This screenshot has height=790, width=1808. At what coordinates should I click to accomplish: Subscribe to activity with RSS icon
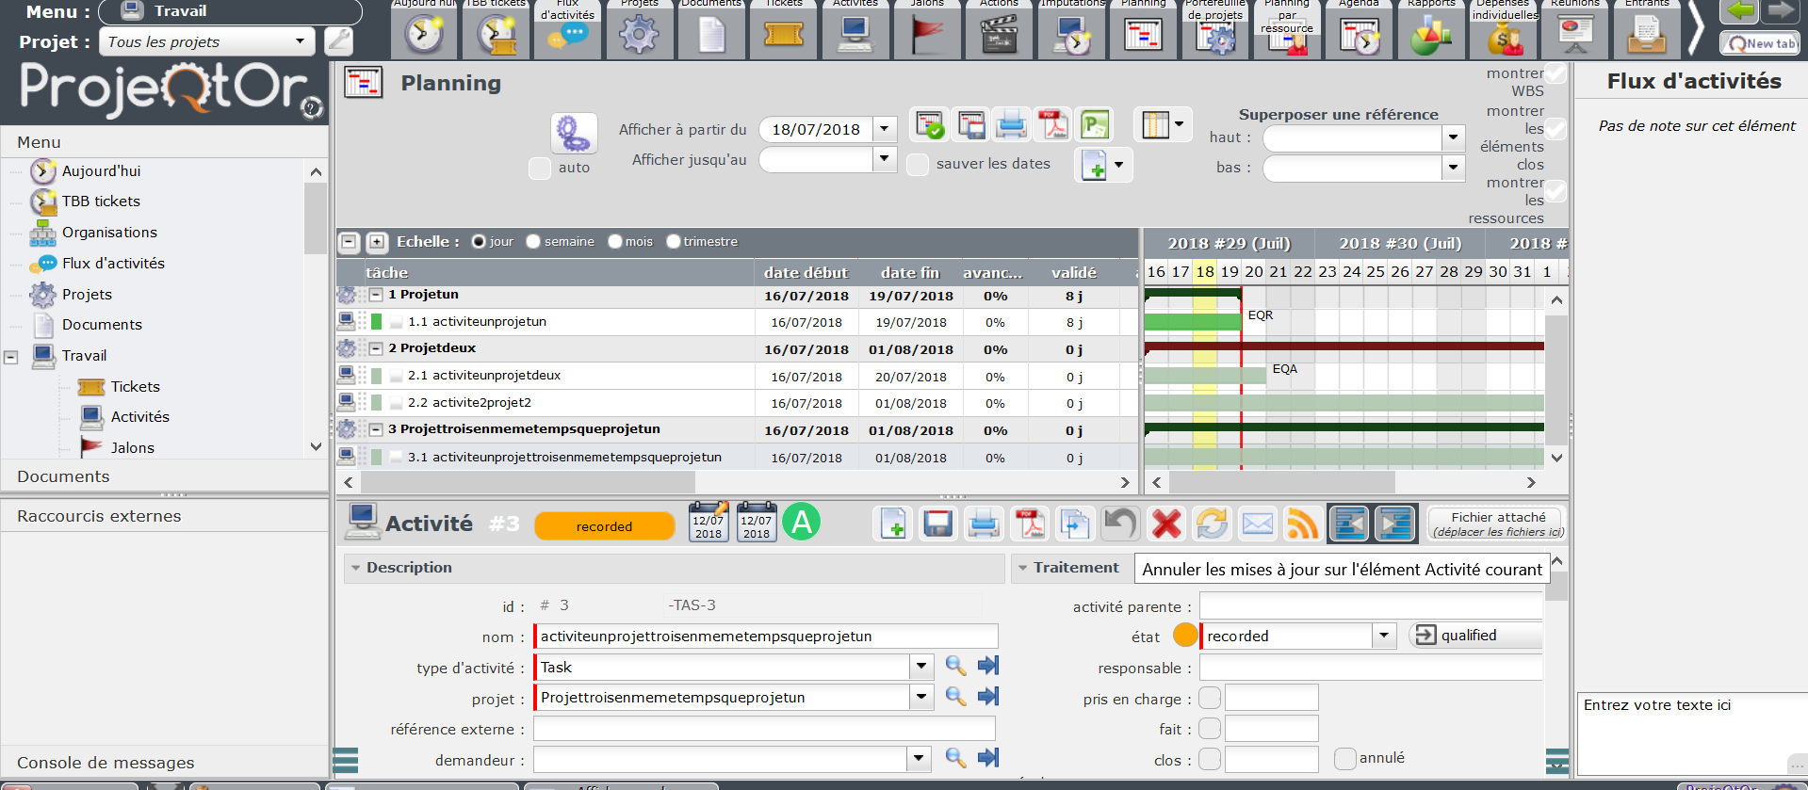click(1302, 524)
